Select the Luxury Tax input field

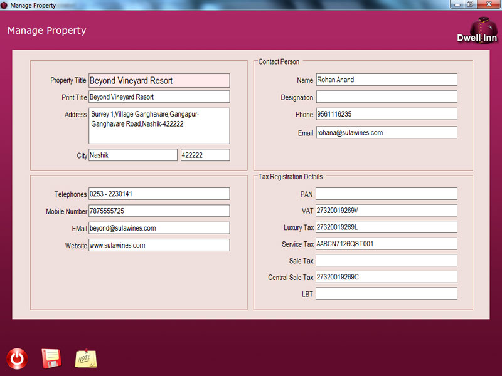click(386, 227)
